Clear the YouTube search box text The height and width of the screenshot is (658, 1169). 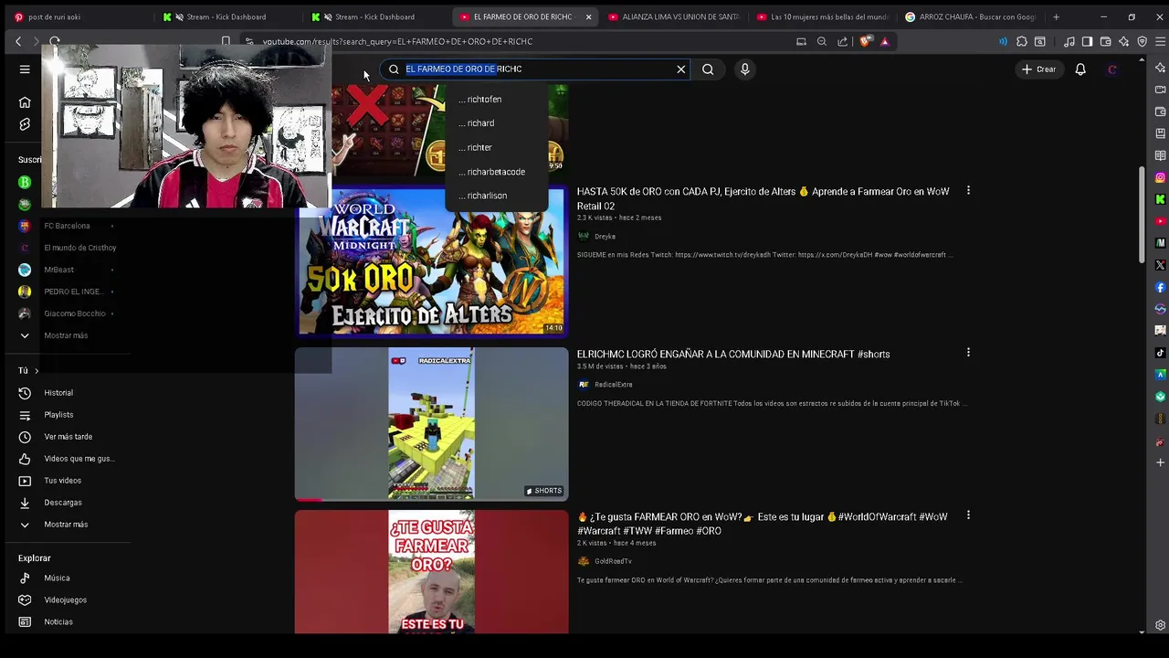(680, 69)
